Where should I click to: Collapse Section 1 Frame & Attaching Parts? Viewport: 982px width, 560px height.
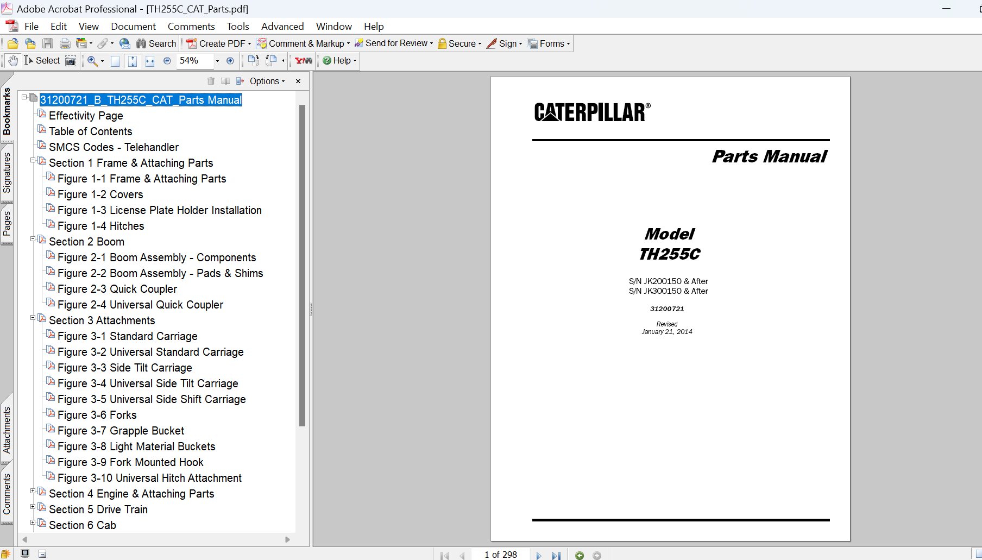coord(33,160)
